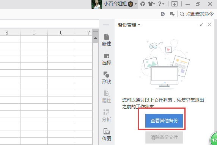Click the user profile avatar photo
The height and width of the screenshot is (145, 217).
pyautogui.click(x=97, y=5)
